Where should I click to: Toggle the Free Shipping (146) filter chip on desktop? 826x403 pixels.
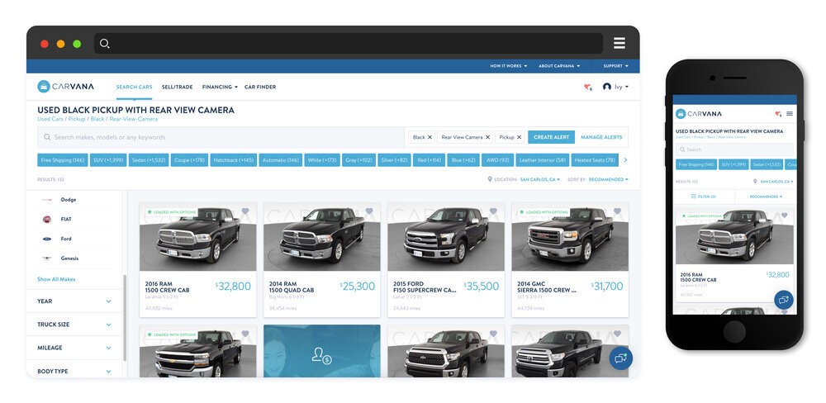click(63, 160)
